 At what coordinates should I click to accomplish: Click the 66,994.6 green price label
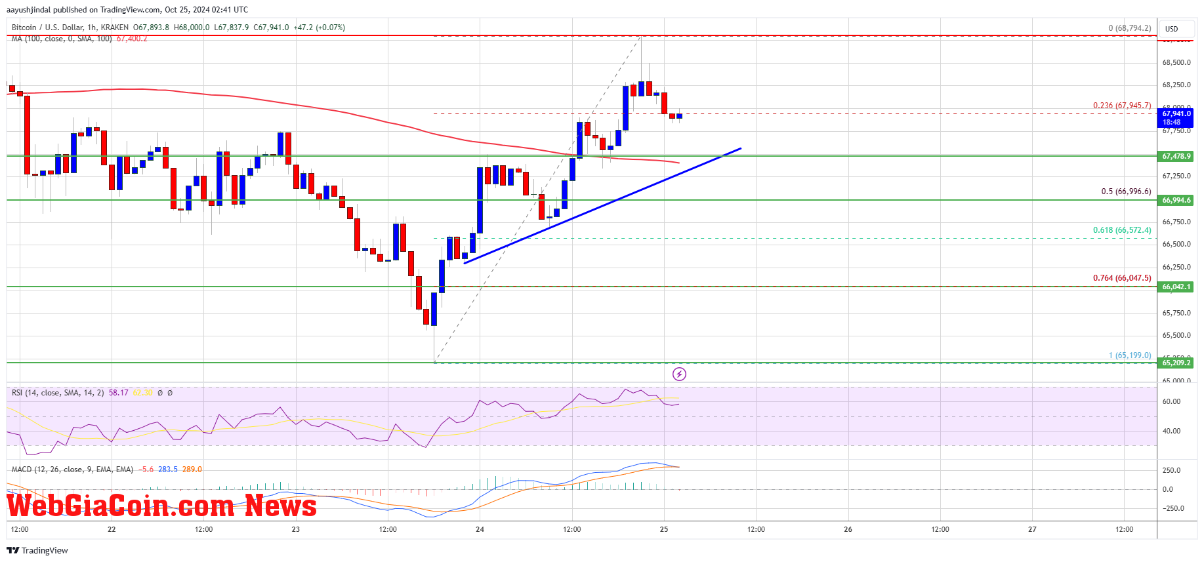coord(1176,200)
